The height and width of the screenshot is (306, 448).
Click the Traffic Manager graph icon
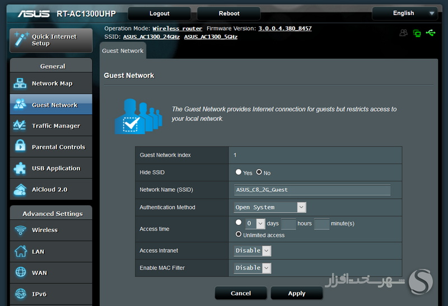(x=20, y=125)
